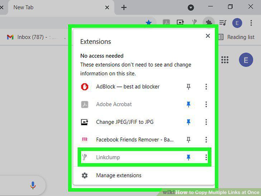Viewport: 261px width, 196px height.
Task: Click the Change JPEG toolbar extension icon
Action: click(180, 22)
